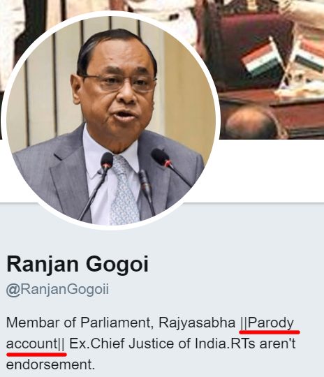Click the right microphone in profile photo
This screenshot has height=377, width=324.
[170, 167]
